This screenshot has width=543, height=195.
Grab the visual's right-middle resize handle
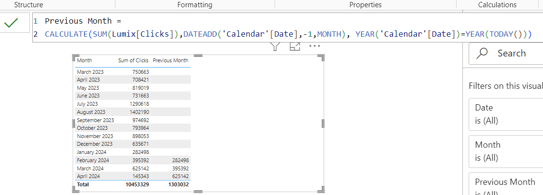click(x=323, y=123)
